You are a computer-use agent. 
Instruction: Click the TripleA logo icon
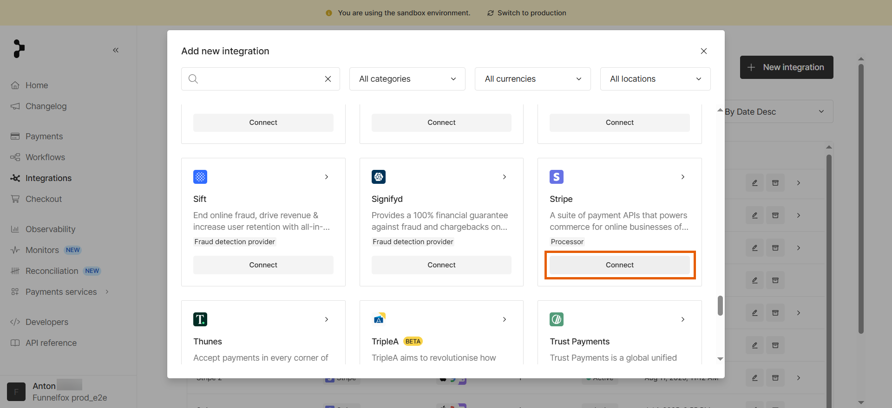(x=379, y=319)
